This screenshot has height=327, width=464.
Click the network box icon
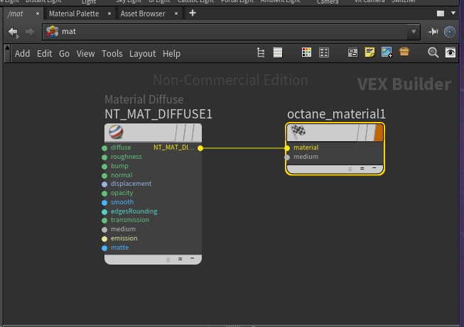click(352, 53)
